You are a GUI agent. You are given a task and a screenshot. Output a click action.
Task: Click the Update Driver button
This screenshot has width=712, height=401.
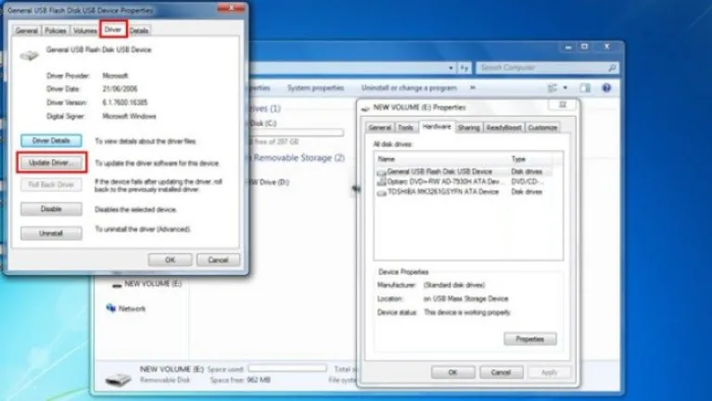click(x=51, y=162)
